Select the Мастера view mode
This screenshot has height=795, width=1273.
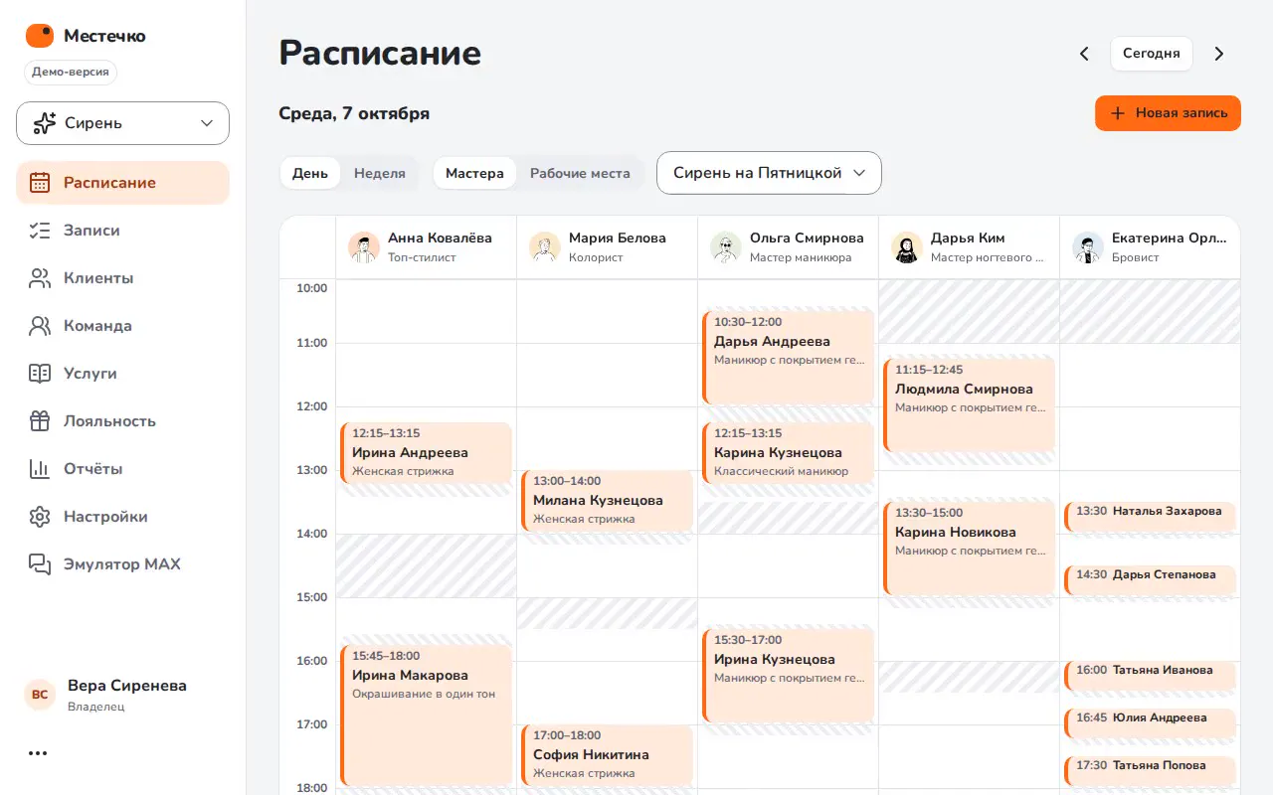[474, 173]
